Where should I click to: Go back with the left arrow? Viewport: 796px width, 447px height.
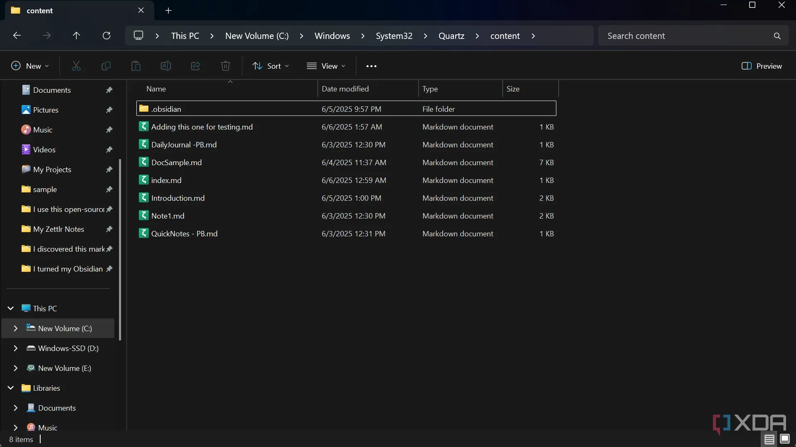click(x=17, y=36)
